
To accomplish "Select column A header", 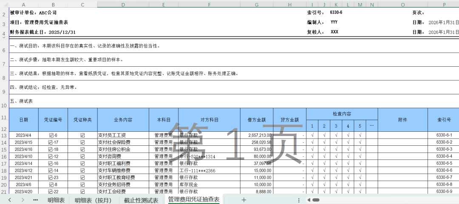I will [24, 5].
